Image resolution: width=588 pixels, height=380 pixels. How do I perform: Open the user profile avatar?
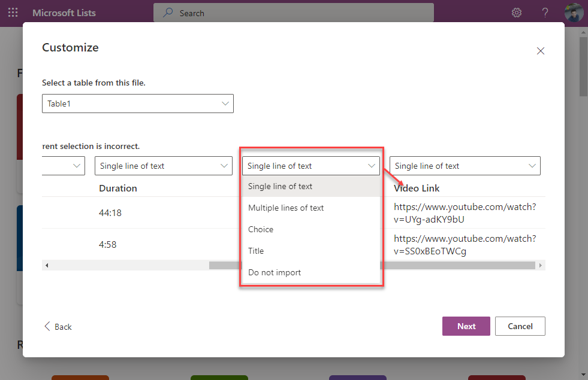tap(574, 13)
